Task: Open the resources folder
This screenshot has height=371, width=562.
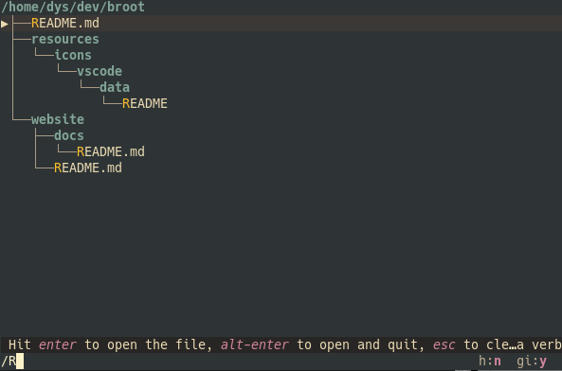Action: click(x=65, y=40)
